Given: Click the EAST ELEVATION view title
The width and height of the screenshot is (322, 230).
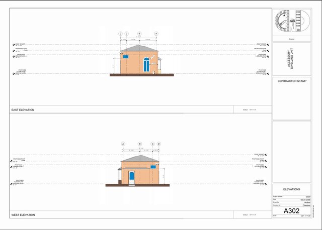Looking at the screenshot, I should pyautogui.click(x=23, y=109).
